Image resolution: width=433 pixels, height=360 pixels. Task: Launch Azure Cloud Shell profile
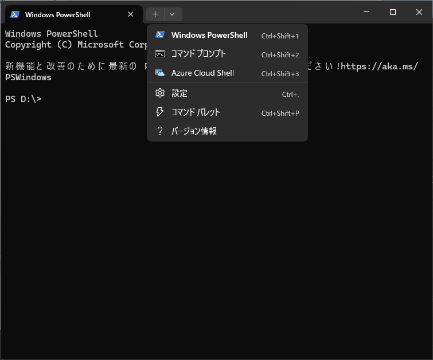click(227, 73)
